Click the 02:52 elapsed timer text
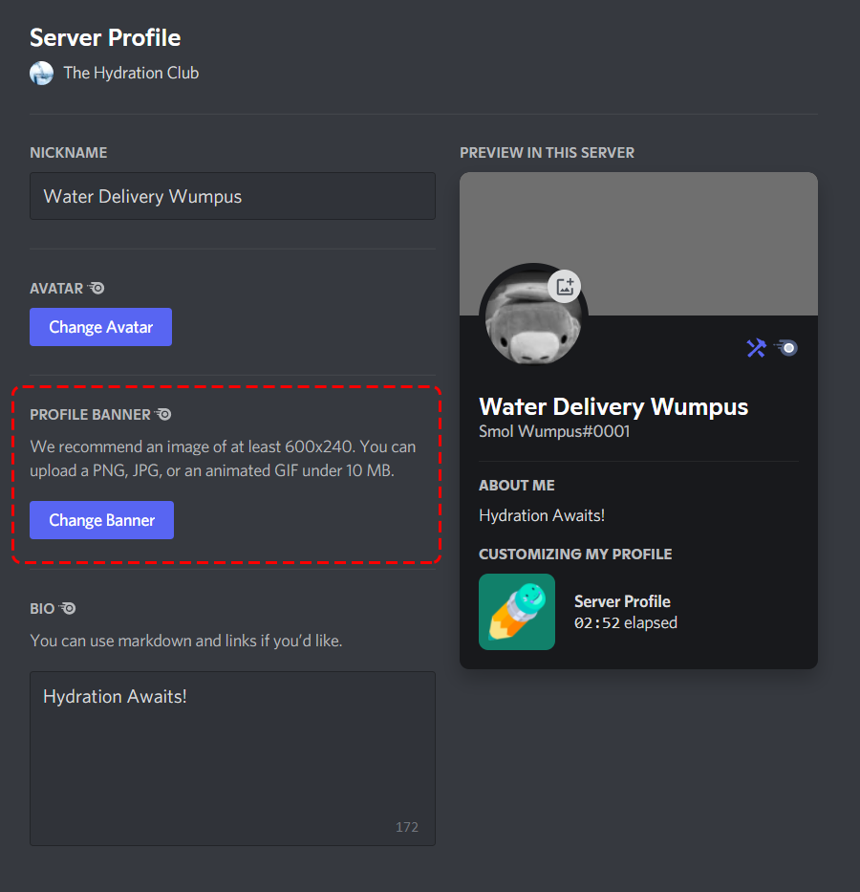The height and width of the screenshot is (892, 860). (625, 623)
